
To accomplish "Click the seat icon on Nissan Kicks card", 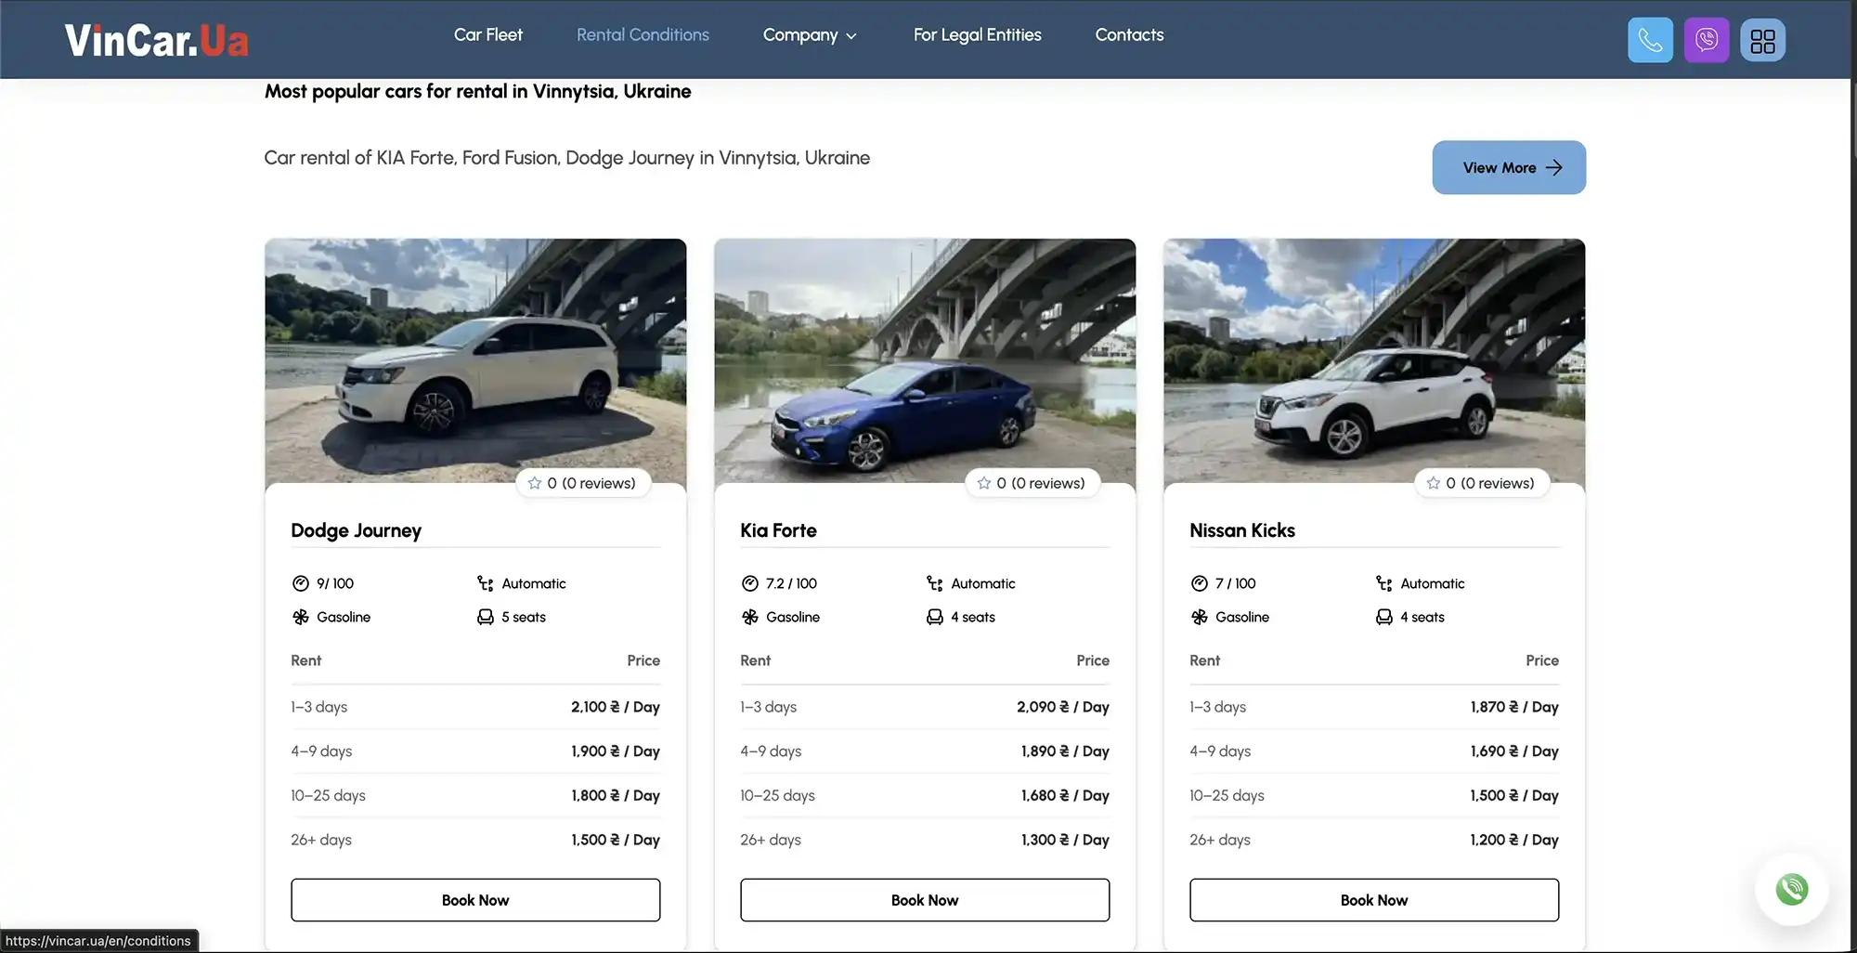I will tap(1384, 617).
